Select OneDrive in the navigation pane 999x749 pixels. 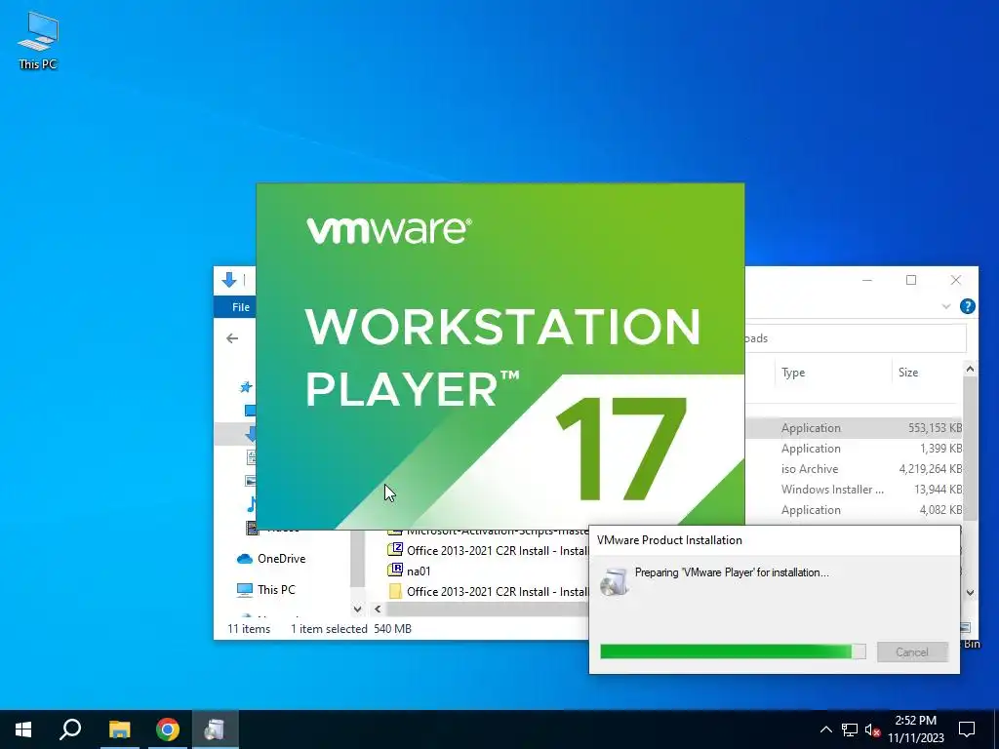(281, 559)
